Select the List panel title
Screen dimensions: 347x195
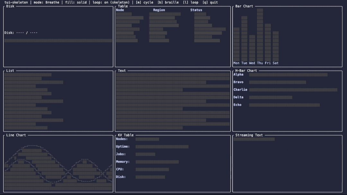[x=10, y=71]
